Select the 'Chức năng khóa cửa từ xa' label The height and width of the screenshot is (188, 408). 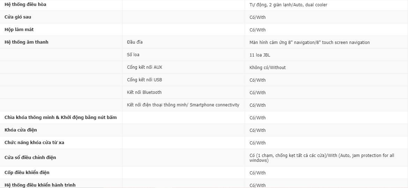click(34, 143)
